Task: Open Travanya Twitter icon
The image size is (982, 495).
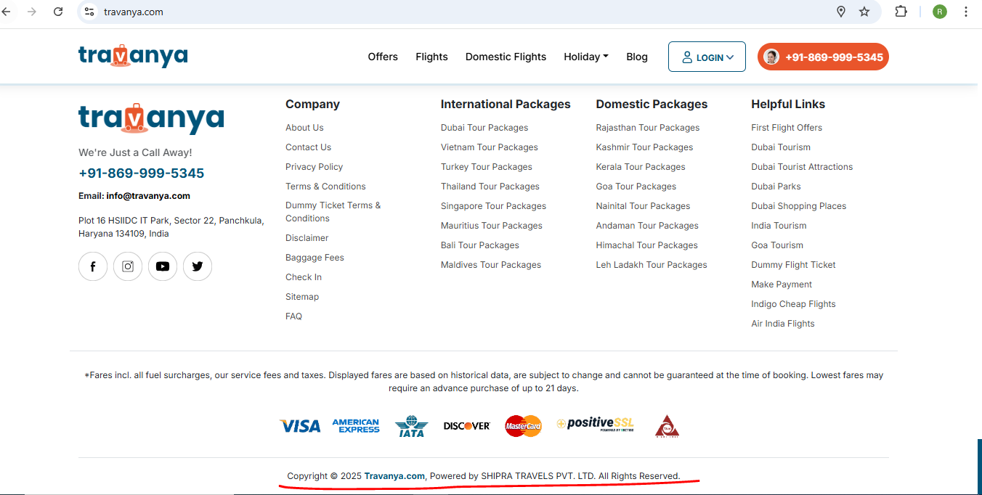Action: pyautogui.click(x=198, y=266)
